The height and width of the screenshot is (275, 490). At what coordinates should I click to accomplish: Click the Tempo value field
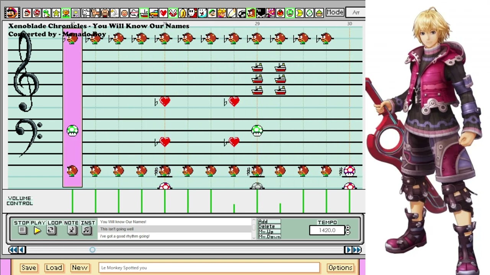(x=327, y=230)
